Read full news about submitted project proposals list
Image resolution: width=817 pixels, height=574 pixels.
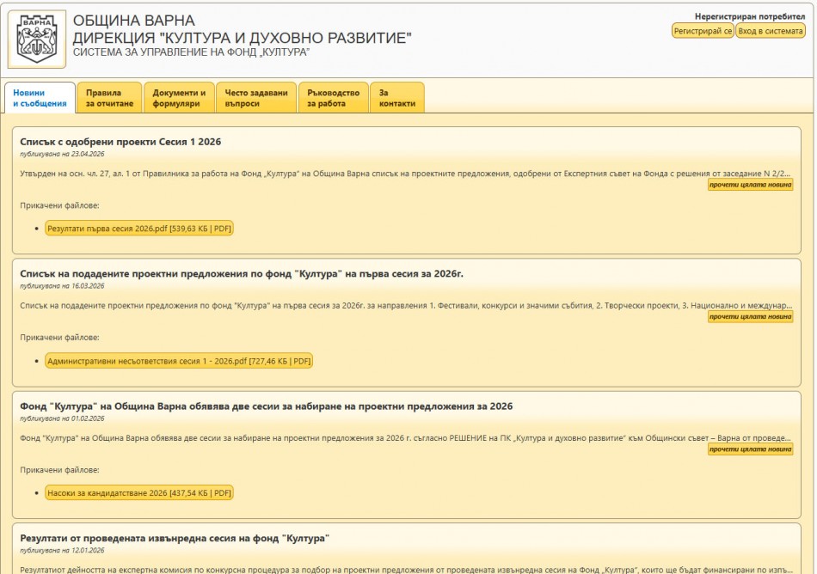pyautogui.click(x=750, y=317)
